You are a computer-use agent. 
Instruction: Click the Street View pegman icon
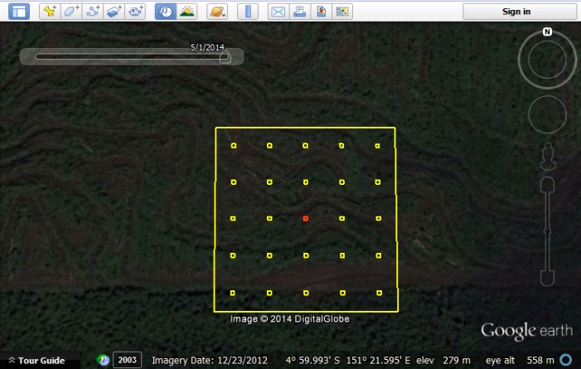[x=548, y=157]
